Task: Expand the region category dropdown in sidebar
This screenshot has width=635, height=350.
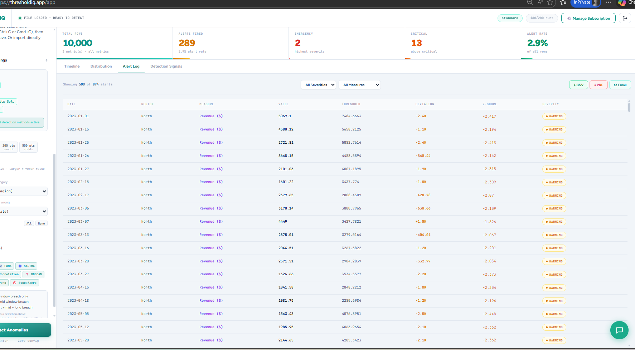Action: click(24, 191)
